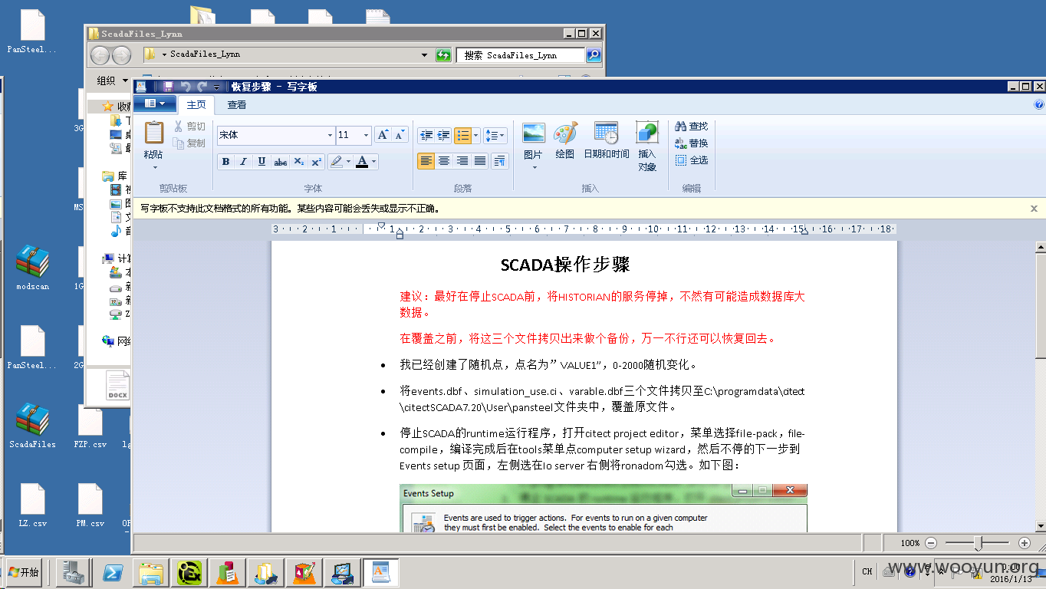
Task: Open Customize Quick Access Toolbar dropdown
Action: (217, 87)
